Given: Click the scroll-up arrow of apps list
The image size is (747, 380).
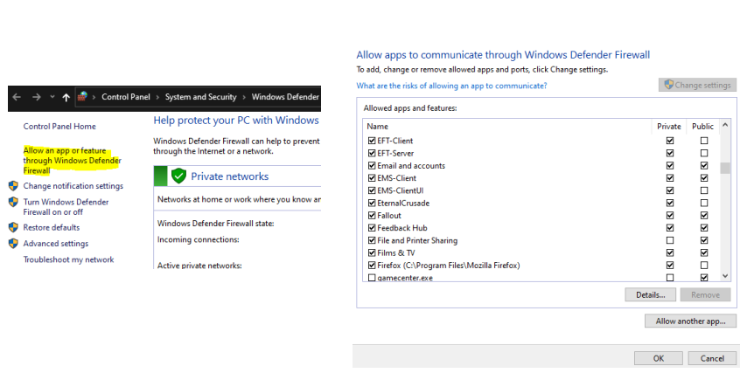Looking at the screenshot, I should (725, 125).
